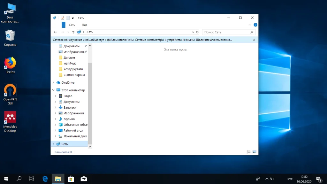Dismiss the network discovery notification bar
Image resolution: width=327 pixels, height=184 pixels.
coord(254,40)
